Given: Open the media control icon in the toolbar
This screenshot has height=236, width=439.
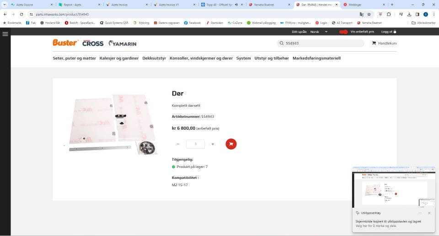Looking at the screenshot, I should pyautogui.click(x=401, y=14).
